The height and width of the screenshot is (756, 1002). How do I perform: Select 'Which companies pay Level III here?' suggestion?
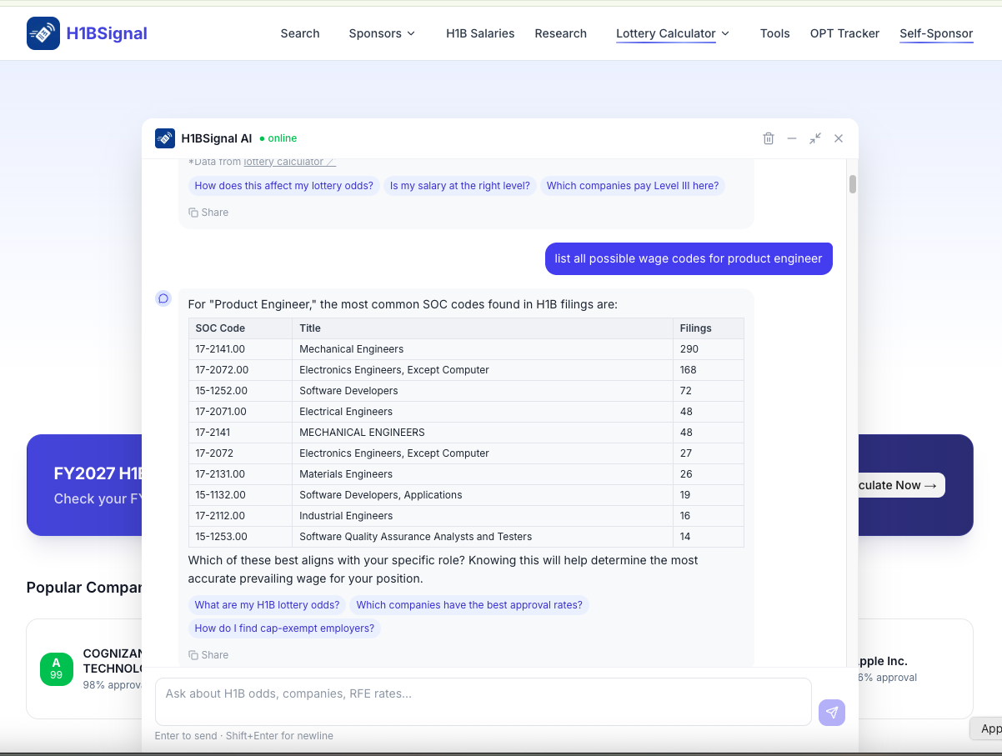[633, 186]
